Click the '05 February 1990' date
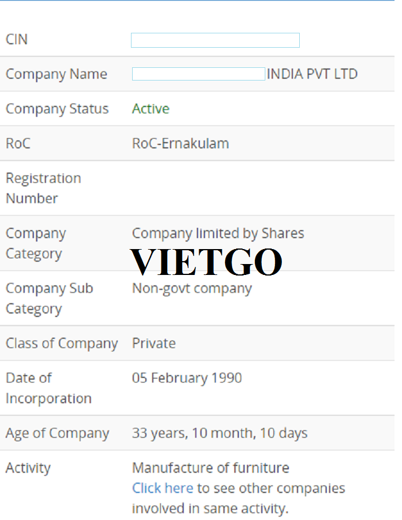The height and width of the screenshot is (520, 402). coord(187,378)
